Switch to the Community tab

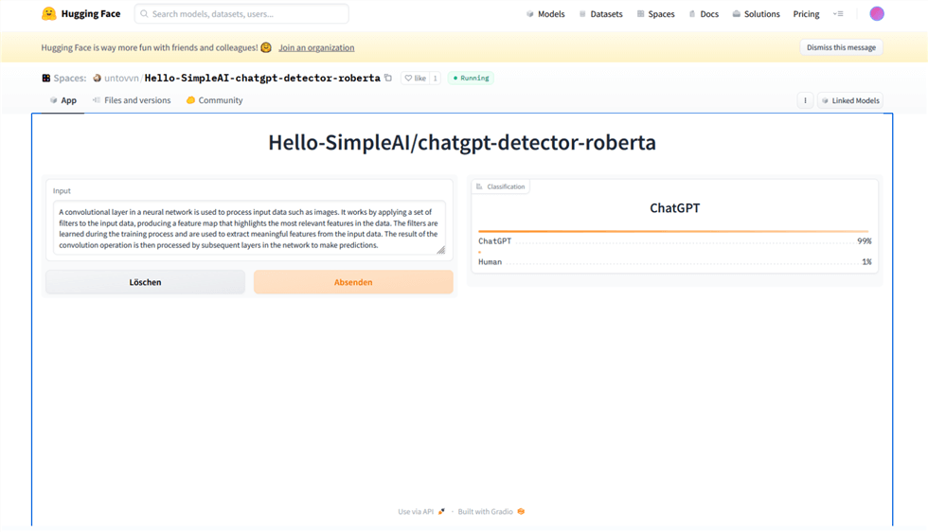(214, 100)
